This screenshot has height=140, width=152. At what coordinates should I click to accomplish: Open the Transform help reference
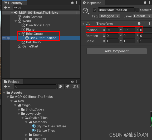tap(139, 23)
